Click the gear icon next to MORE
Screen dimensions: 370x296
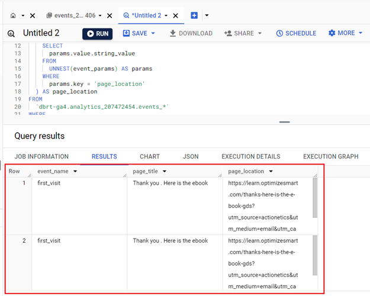pyautogui.click(x=332, y=33)
